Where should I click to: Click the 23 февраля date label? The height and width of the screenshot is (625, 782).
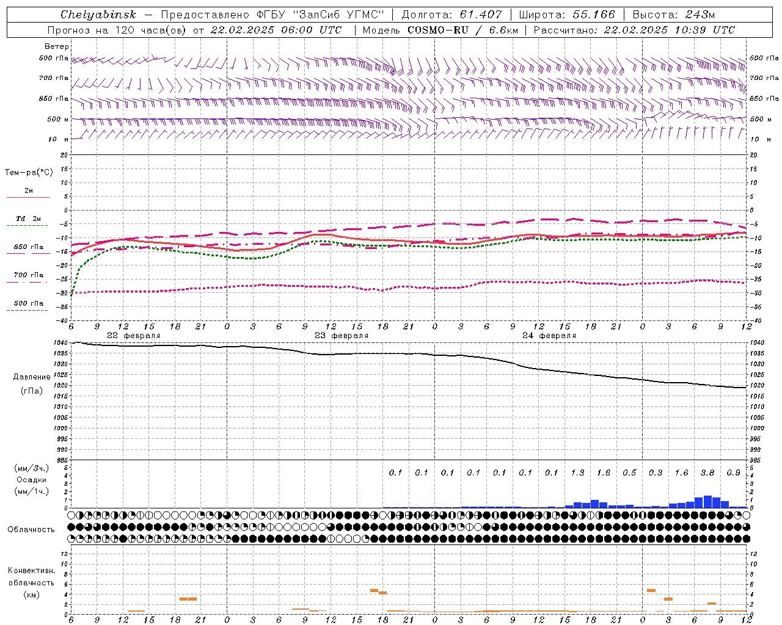click(x=342, y=336)
